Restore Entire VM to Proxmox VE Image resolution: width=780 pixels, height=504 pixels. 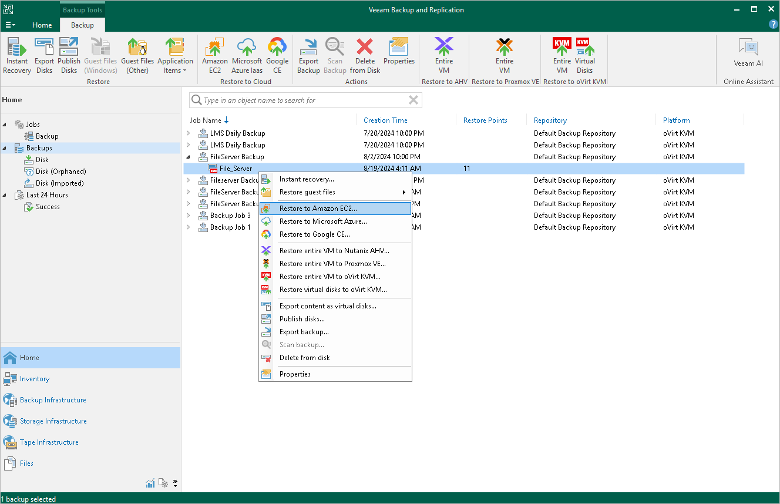coord(505,56)
